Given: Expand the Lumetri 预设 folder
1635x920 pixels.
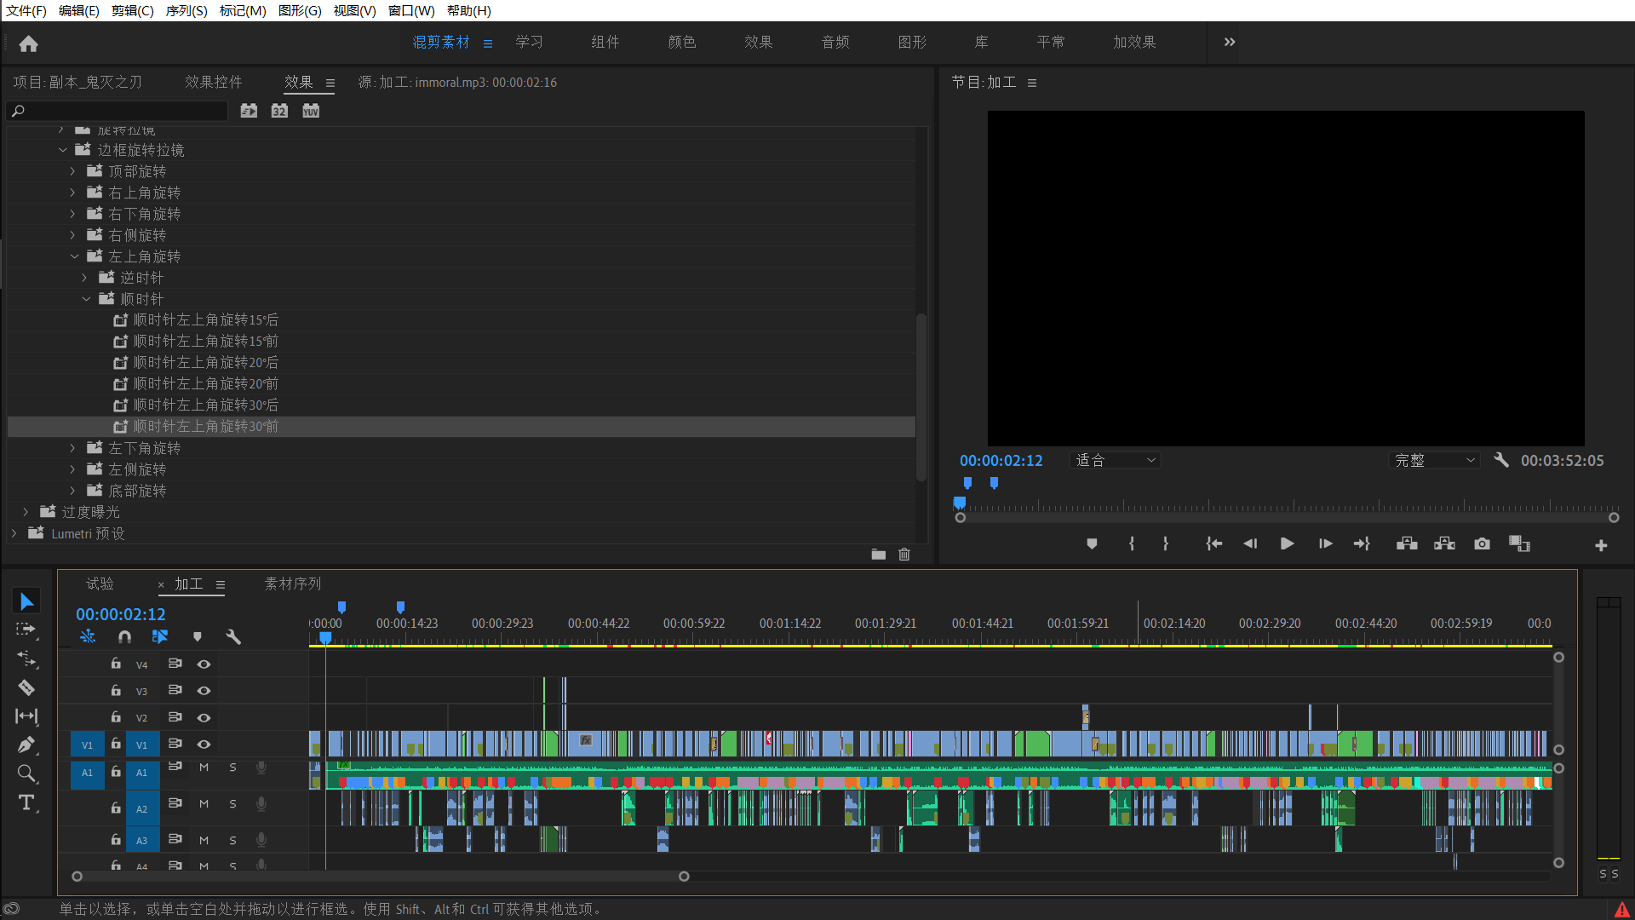Looking at the screenshot, I should point(14,533).
